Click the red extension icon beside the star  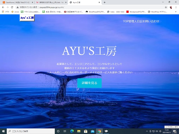tap(171, 7)
